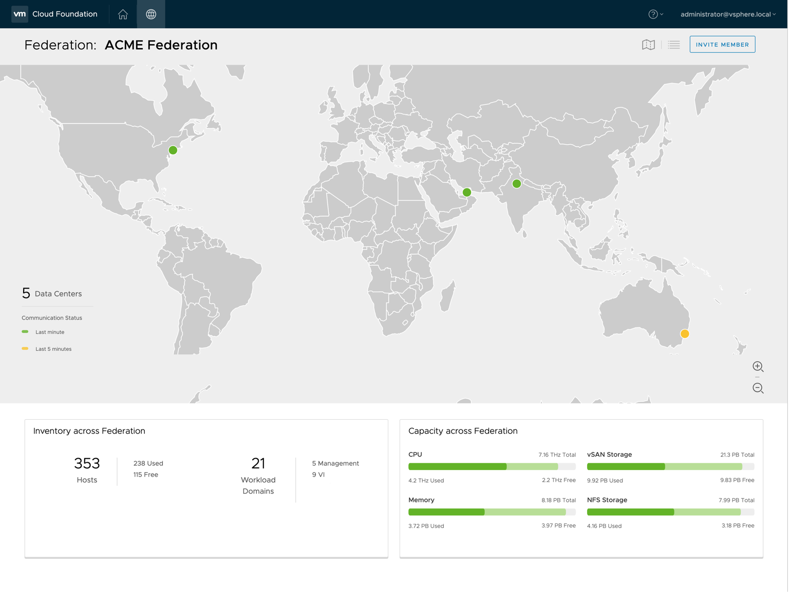Image resolution: width=791 pixels, height=601 pixels.
Task: Open the Help question mark menu
Action: [x=656, y=14]
